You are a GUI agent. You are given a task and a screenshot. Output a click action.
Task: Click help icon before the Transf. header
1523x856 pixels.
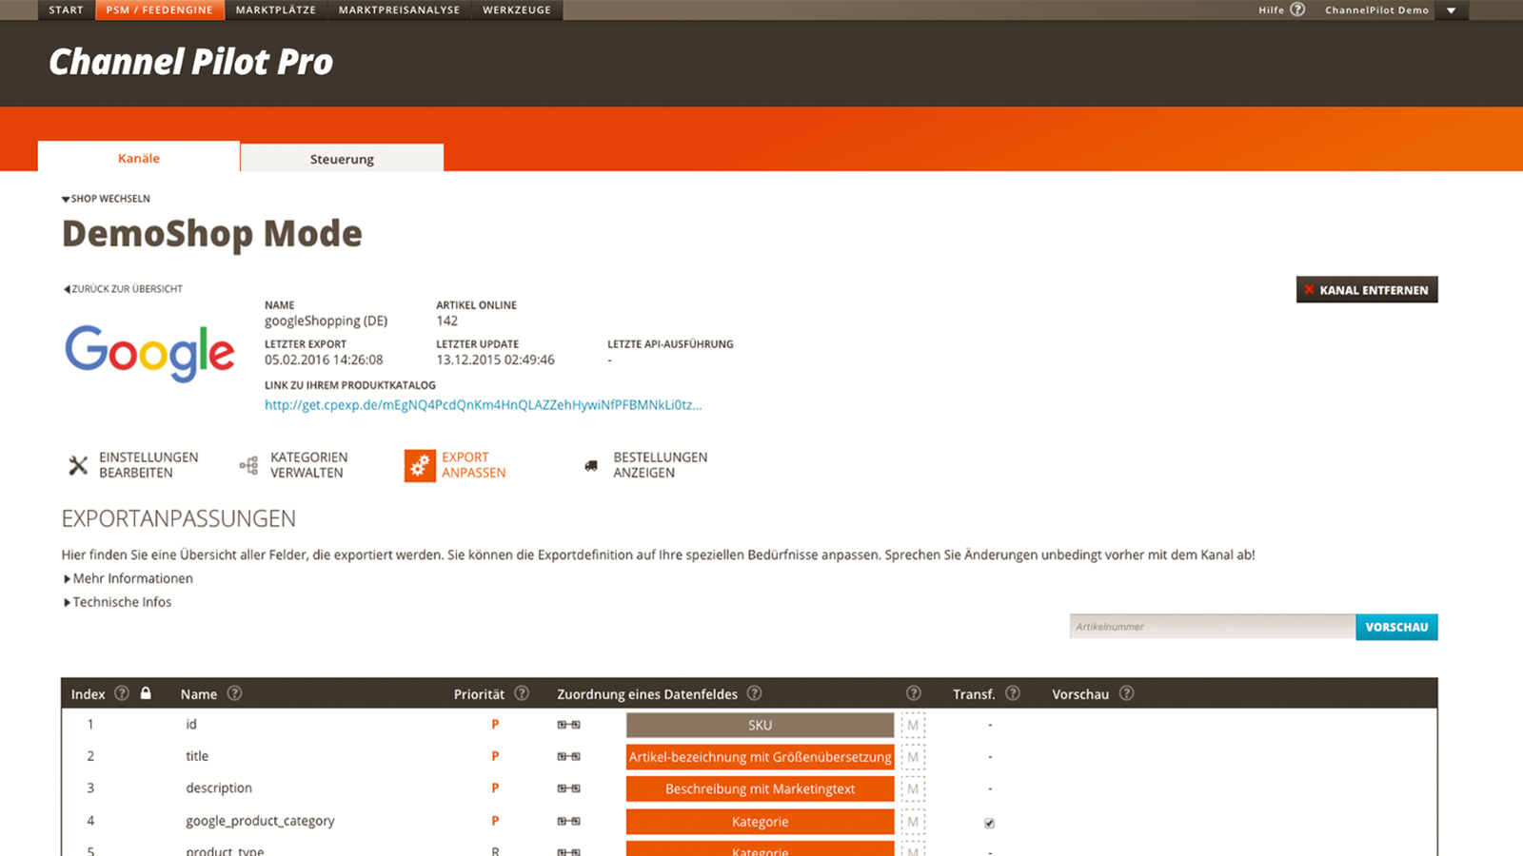click(x=914, y=693)
